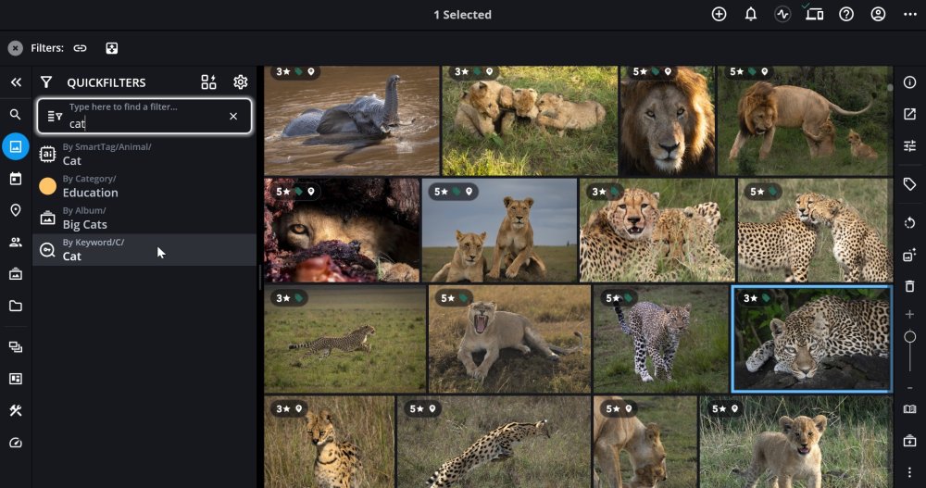Toggle the QuickFilters funnel icon
Image resolution: width=926 pixels, height=488 pixels.
point(46,82)
